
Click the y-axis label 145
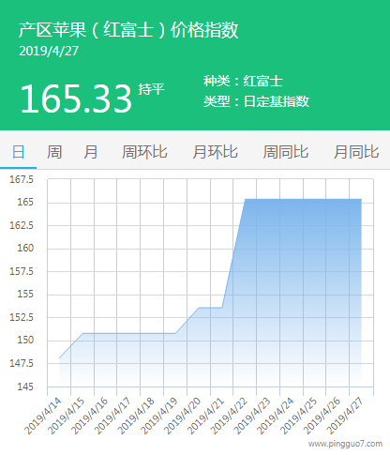(x=25, y=387)
